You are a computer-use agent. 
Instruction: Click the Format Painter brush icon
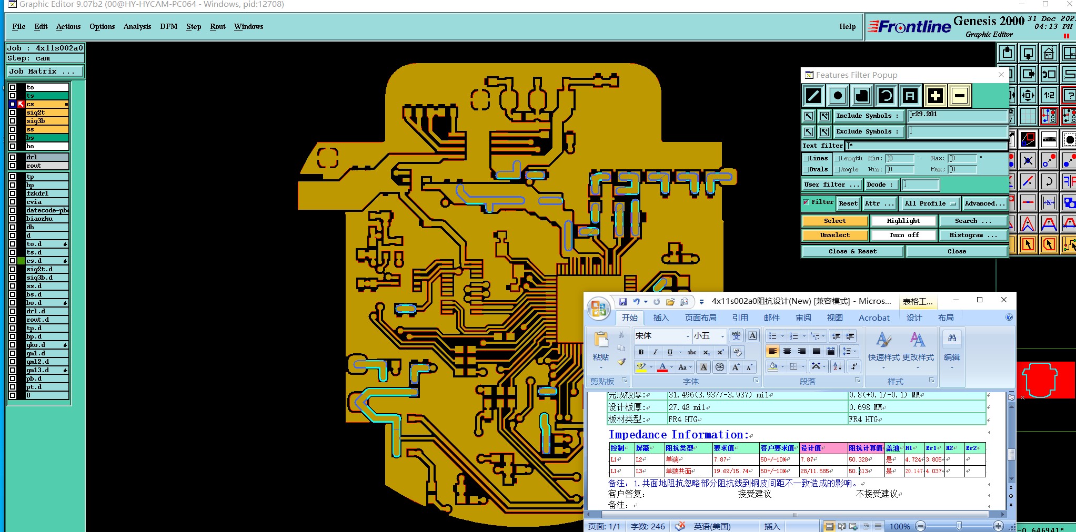(x=621, y=362)
